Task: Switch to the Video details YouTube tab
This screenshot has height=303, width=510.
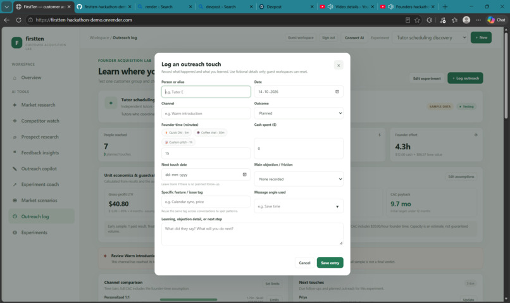Action: click(x=347, y=6)
